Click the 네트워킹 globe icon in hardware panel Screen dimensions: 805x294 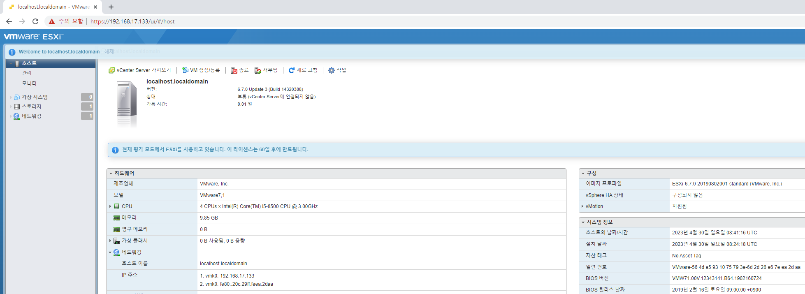pos(117,252)
